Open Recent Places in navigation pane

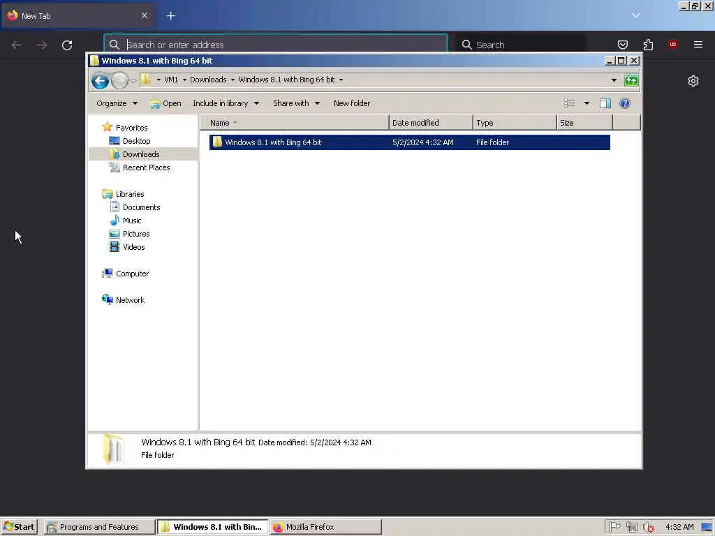pyautogui.click(x=146, y=167)
